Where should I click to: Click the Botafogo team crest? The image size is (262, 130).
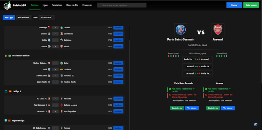[x=62, y=40]
